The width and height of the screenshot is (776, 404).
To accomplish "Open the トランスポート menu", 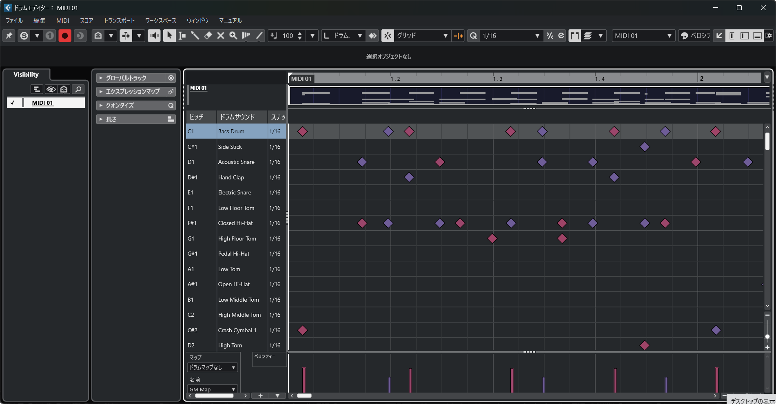I will click(x=119, y=21).
